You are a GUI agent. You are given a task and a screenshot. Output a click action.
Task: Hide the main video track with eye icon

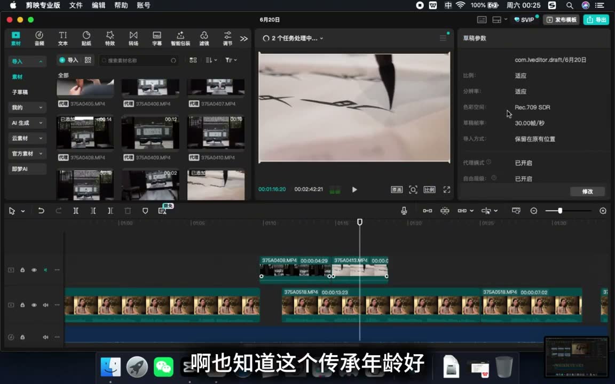pyautogui.click(x=34, y=305)
